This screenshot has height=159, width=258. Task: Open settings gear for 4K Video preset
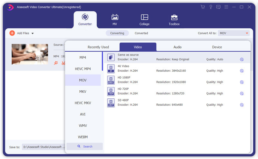[x=242, y=71]
